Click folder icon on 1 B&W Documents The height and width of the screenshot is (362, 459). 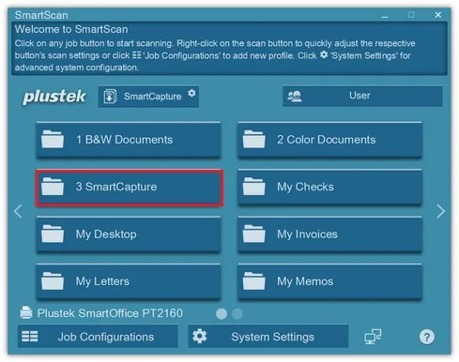point(53,139)
